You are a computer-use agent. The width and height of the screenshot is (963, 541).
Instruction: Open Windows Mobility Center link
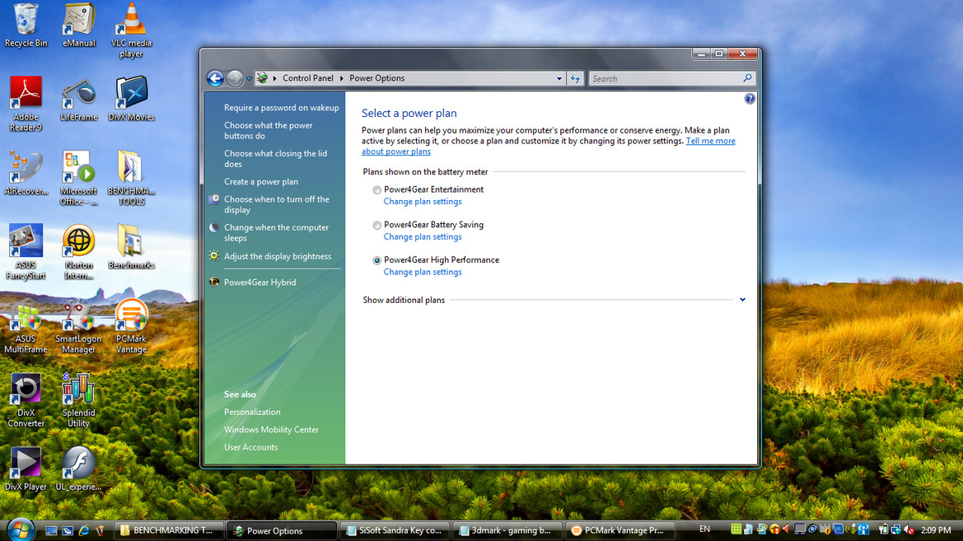point(272,430)
